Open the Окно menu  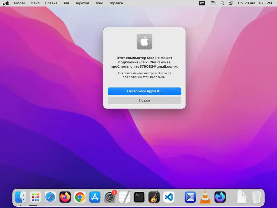point(98,3)
